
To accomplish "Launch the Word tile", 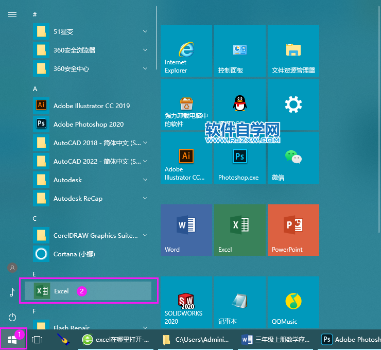I will click(x=186, y=230).
